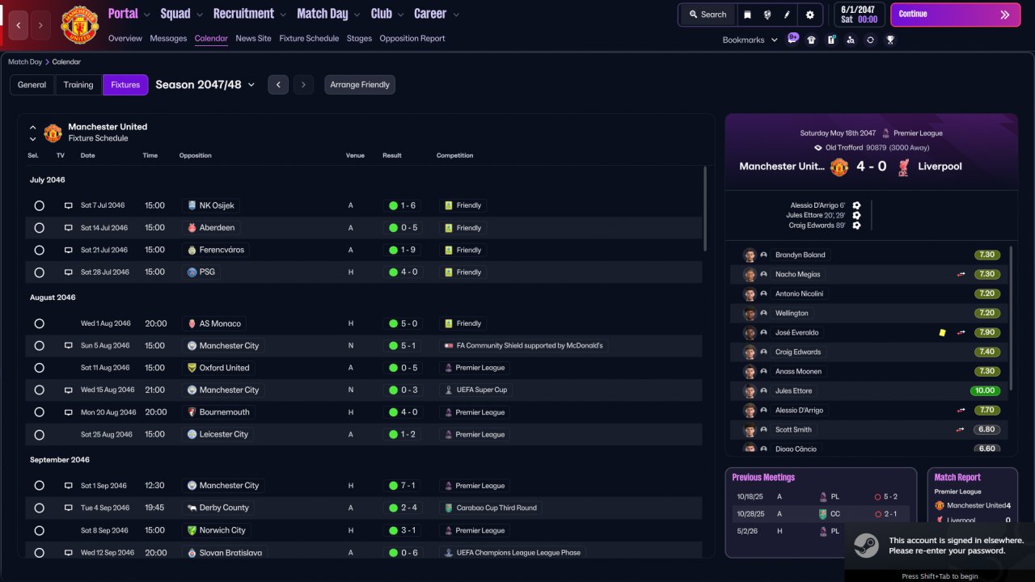This screenshot has height=582, width=1035.
Task: Select the PSG fixture radio button
Action: (x=39, y=272)
